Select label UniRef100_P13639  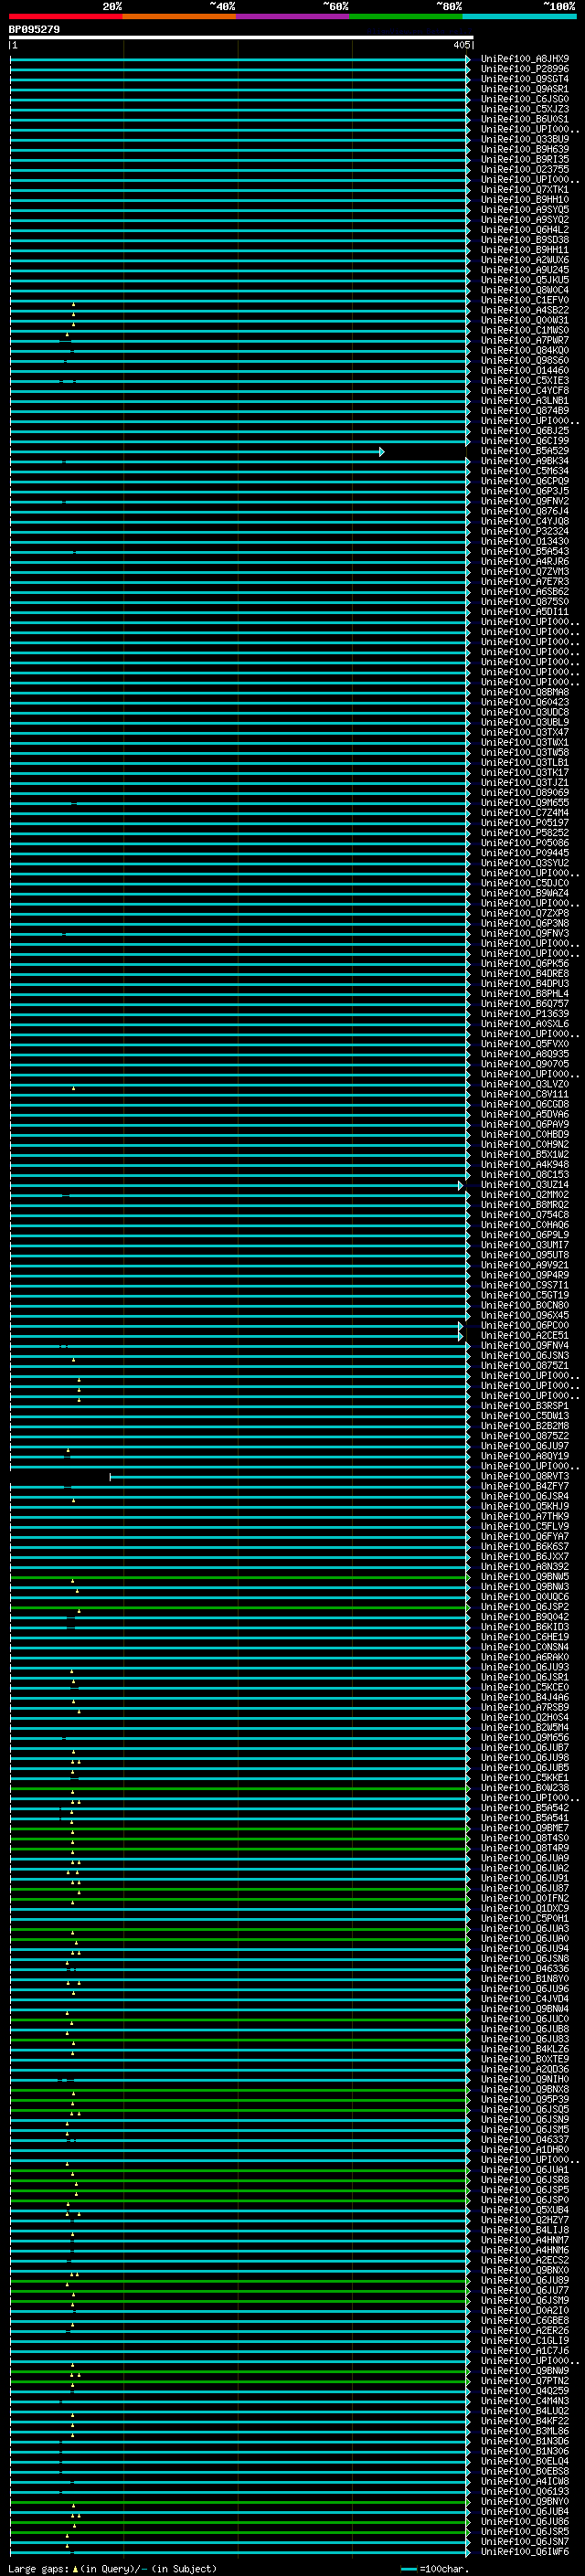point(525,1014)
